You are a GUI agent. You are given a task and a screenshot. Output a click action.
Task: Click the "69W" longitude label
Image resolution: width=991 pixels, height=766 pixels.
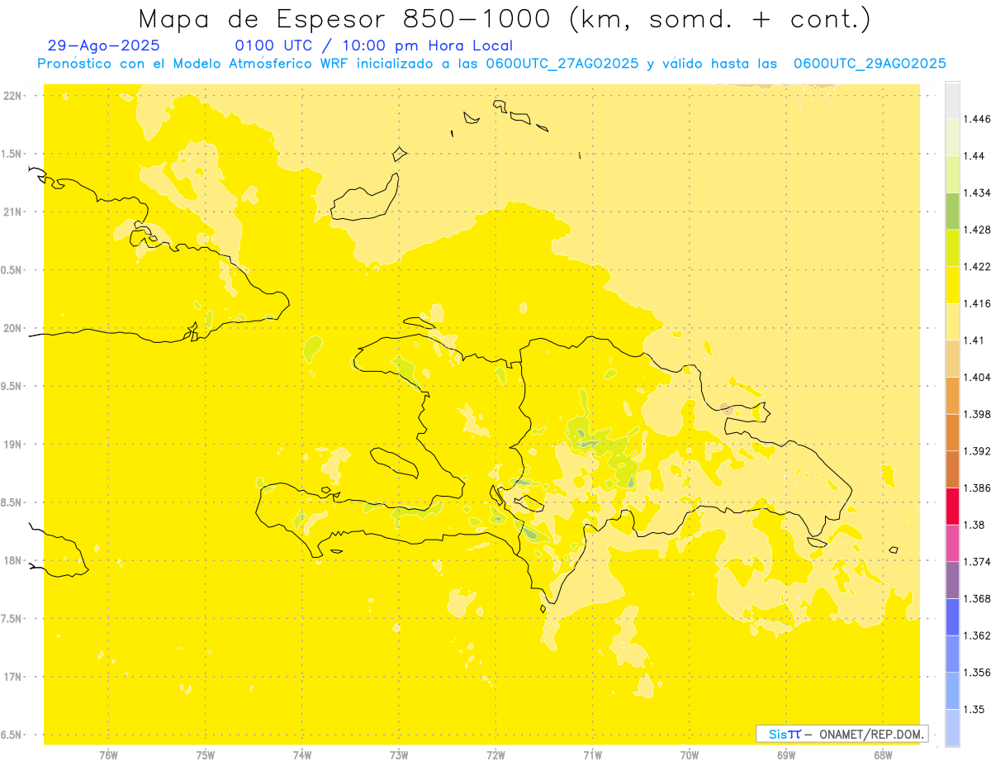click(x=786, y=755)
